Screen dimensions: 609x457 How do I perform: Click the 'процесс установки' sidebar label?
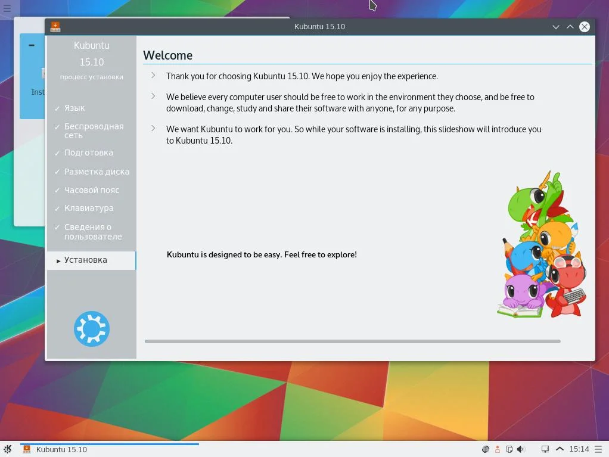(x=92, y=77)
